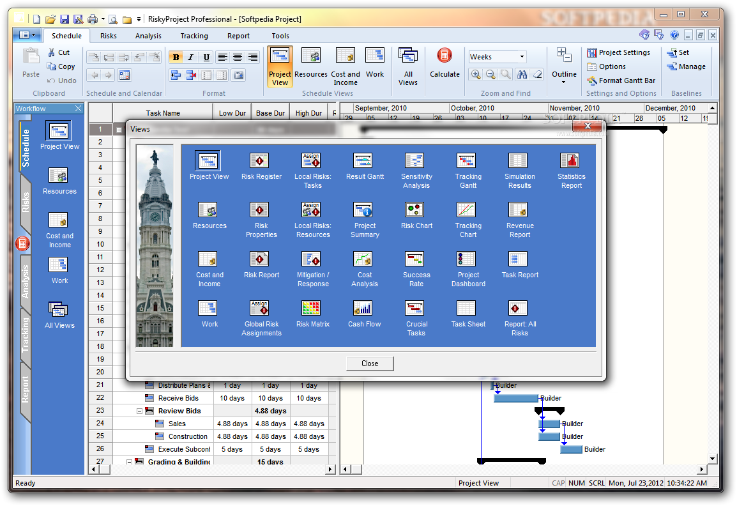Align text right in Format group

pyautogui.click(x=253, y=57)
